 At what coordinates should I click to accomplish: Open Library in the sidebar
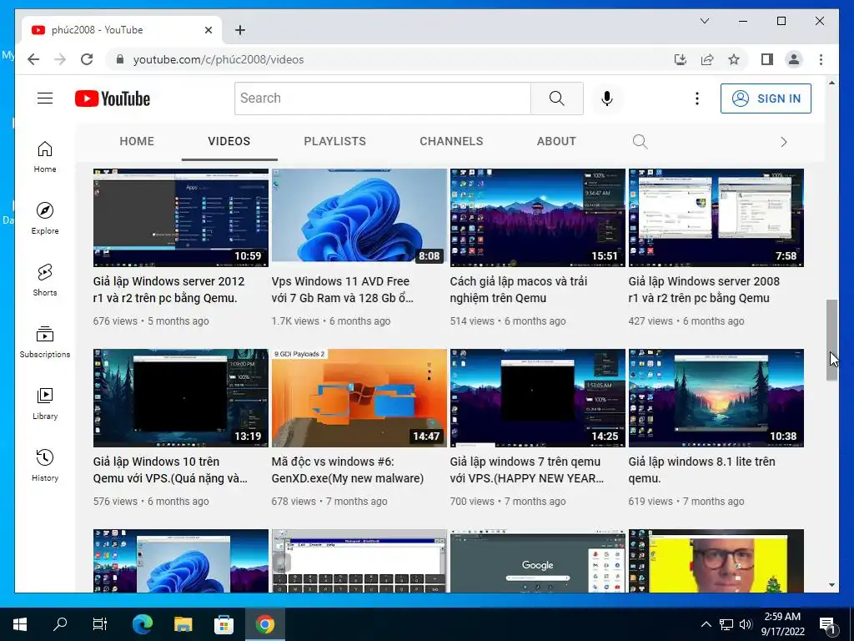45,403
